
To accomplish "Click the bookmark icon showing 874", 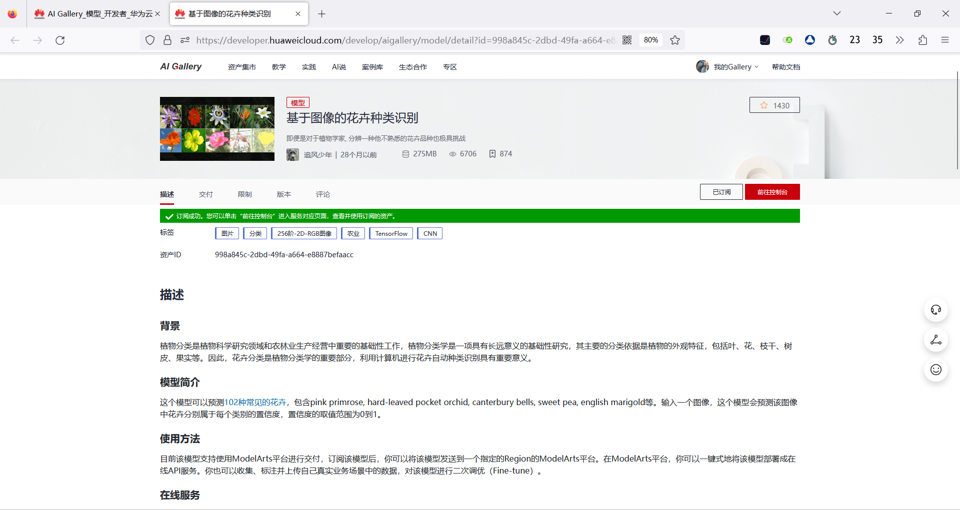I will (x=492, y=154).
